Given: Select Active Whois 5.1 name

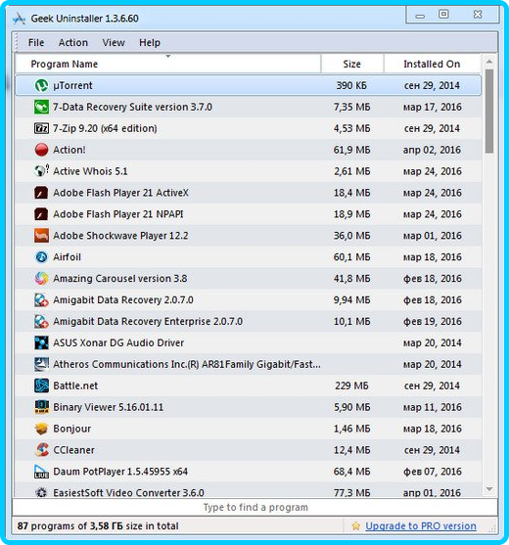Looking at the screenshot, I should [90, 171].
